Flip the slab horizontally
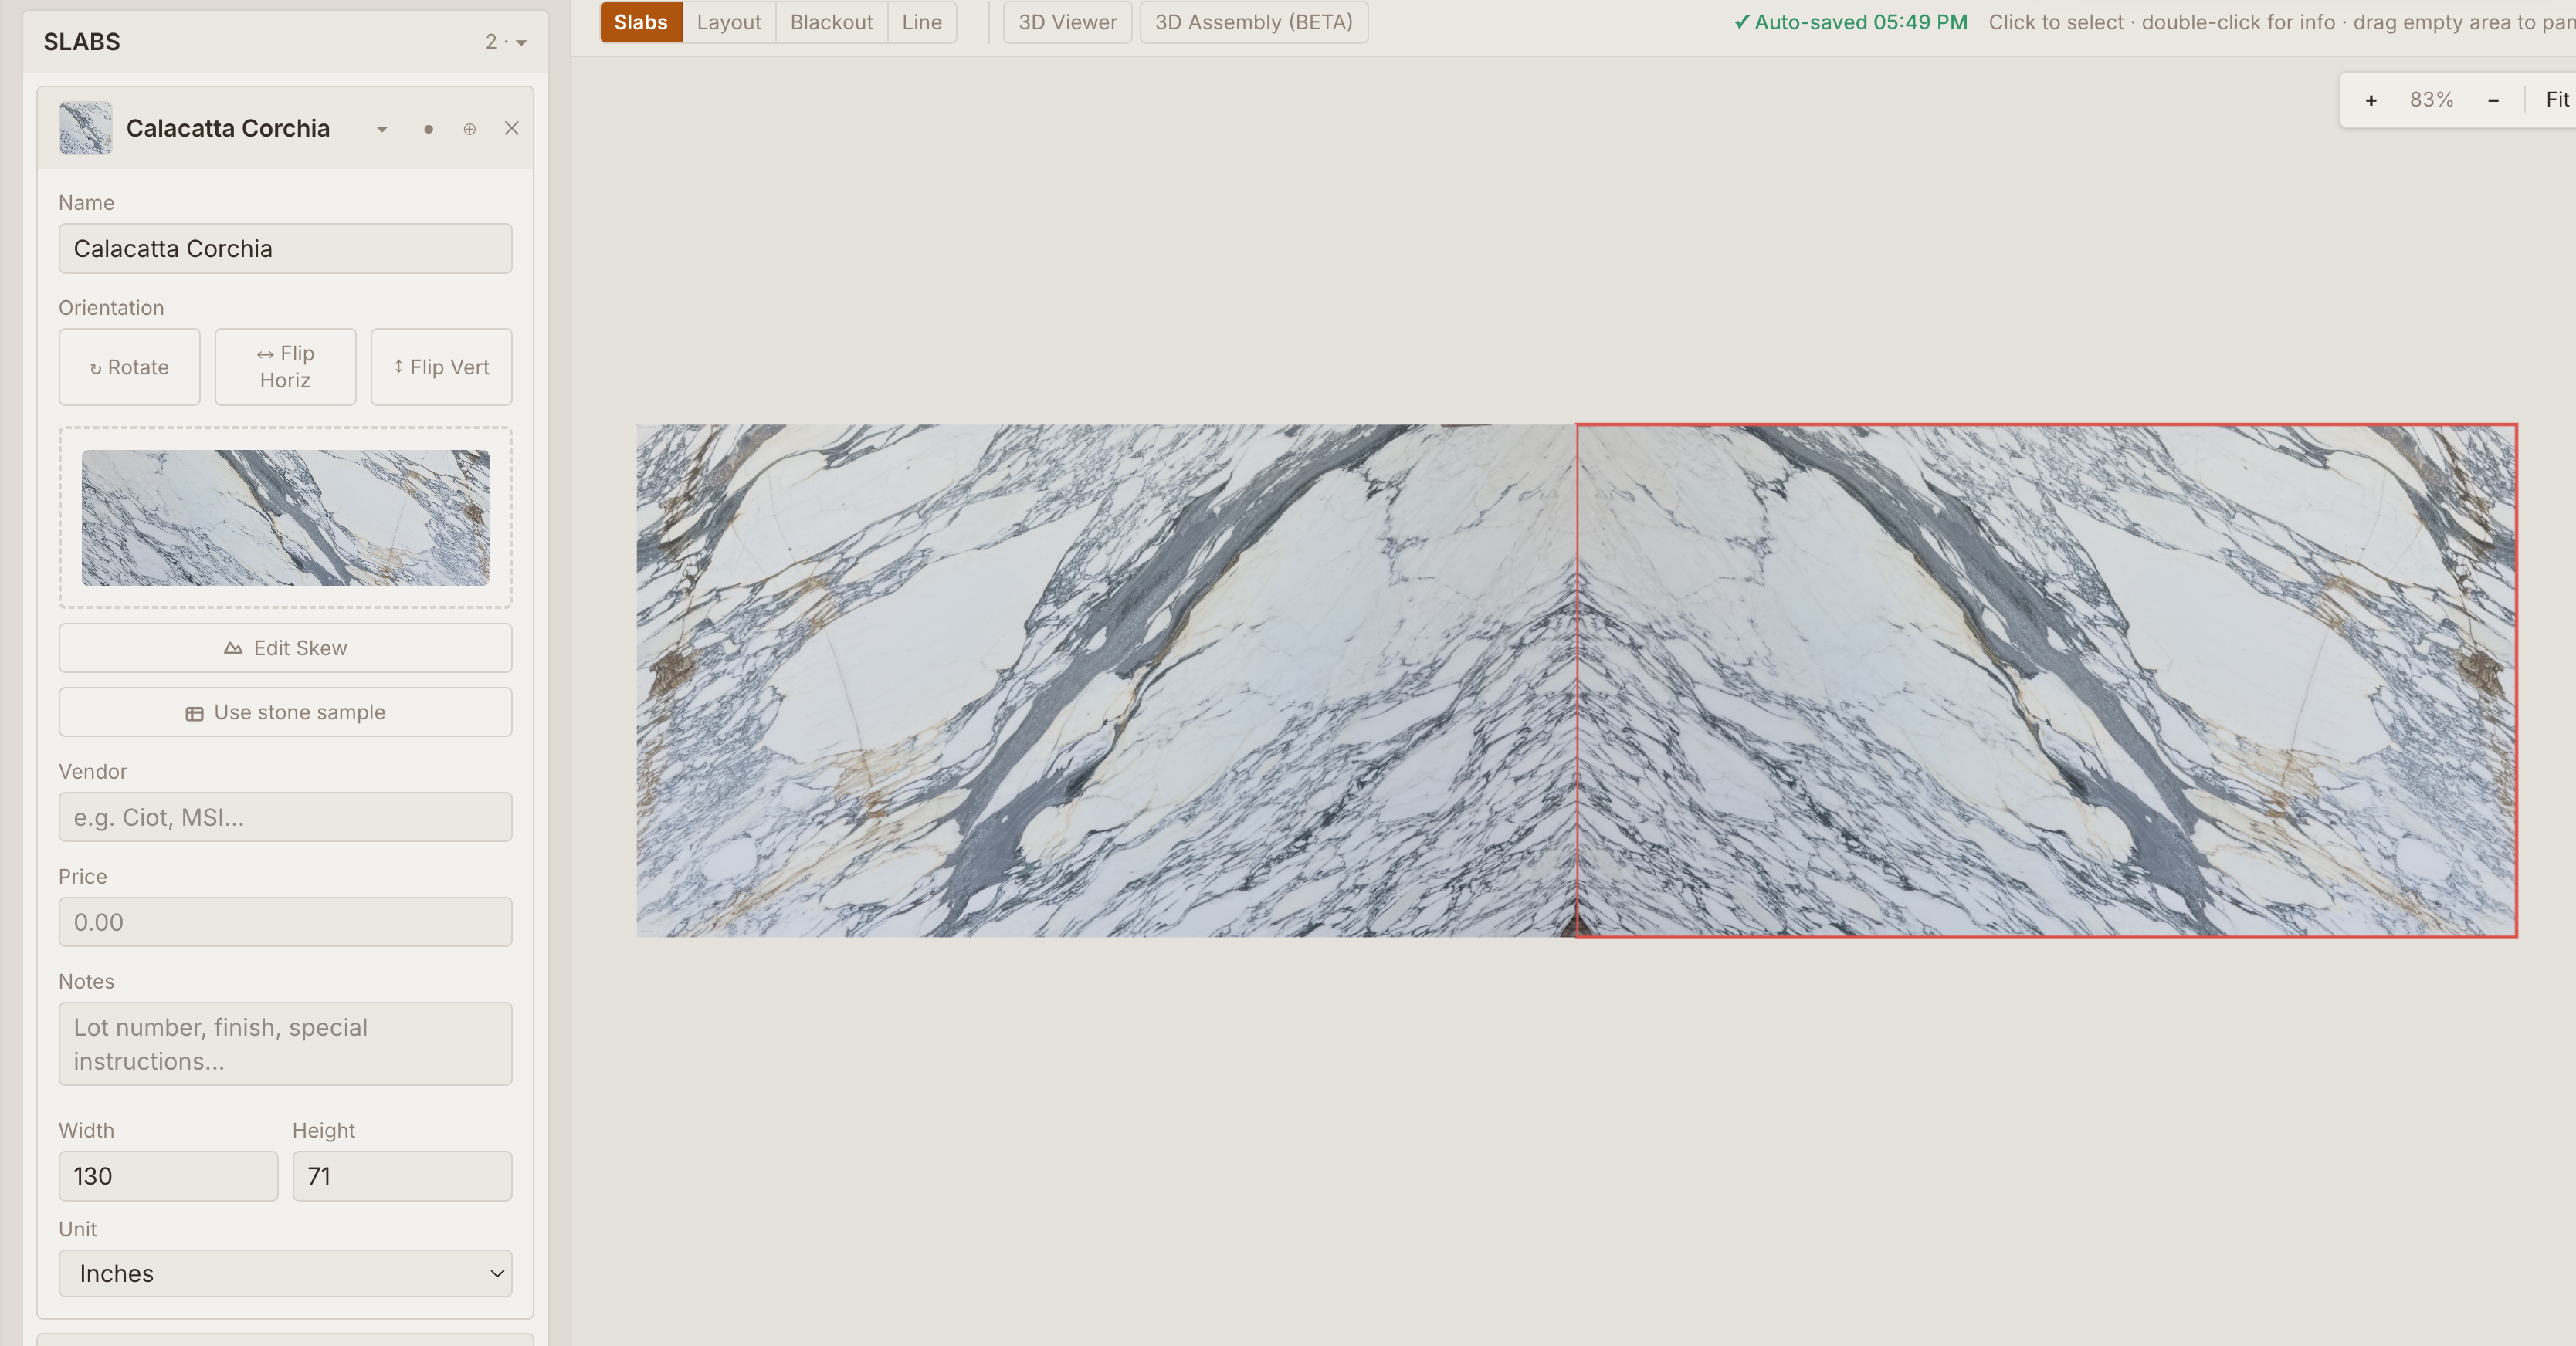 (285, 367)
